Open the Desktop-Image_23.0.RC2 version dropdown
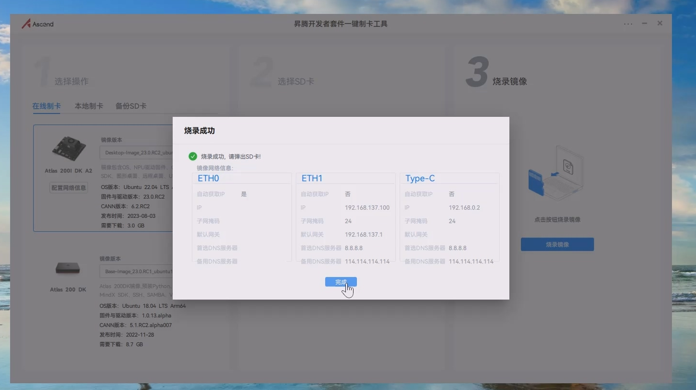The width and height of the screenshot is (696, 390). click(136, 153)
